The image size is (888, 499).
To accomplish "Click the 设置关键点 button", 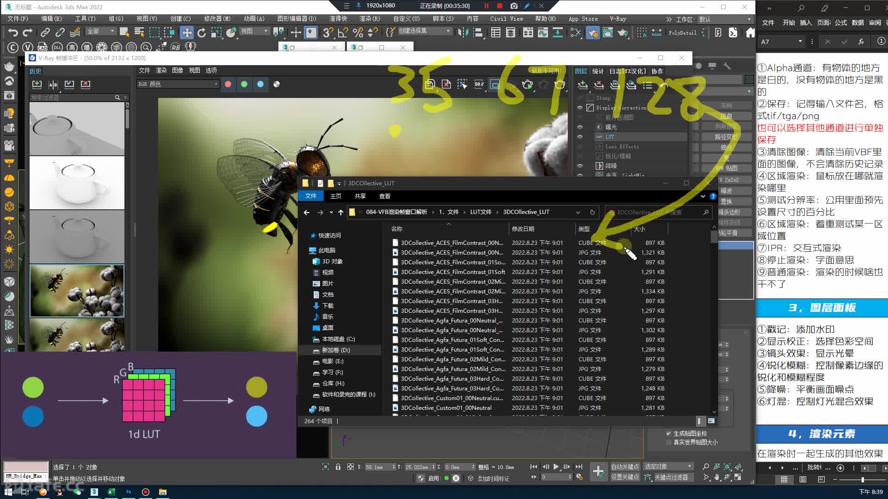I will coord(625,477).
